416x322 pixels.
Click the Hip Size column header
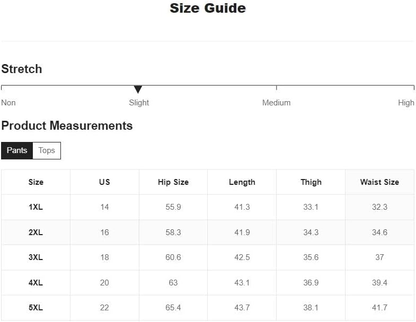click(173, 182)
